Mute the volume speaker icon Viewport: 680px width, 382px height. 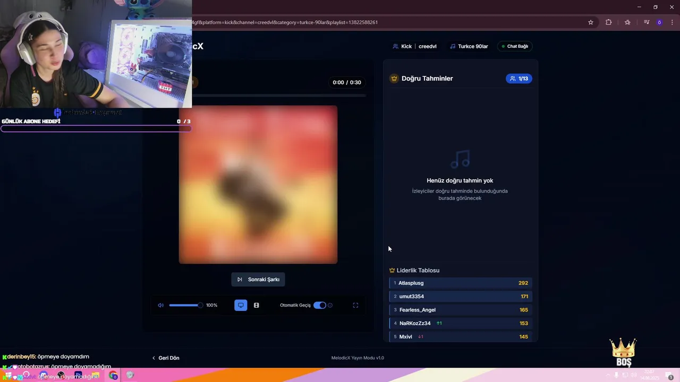(160, 305)
